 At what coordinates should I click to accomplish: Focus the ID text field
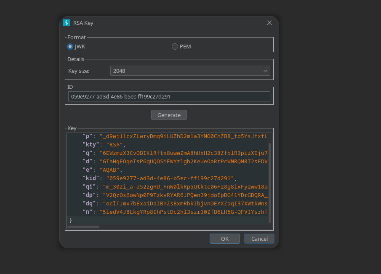coord(169,96)
